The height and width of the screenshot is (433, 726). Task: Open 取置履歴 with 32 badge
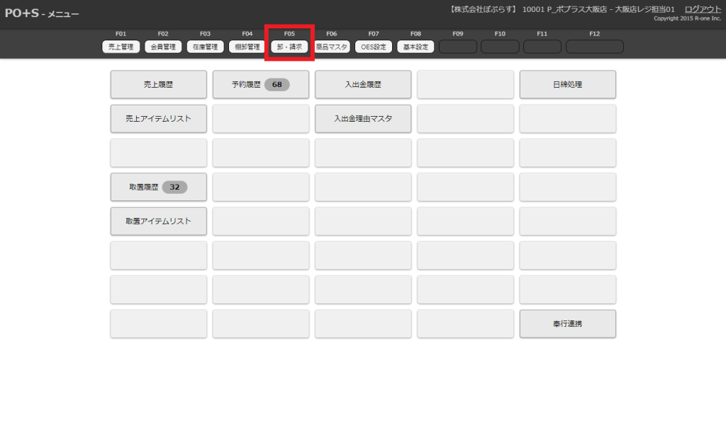159,187
